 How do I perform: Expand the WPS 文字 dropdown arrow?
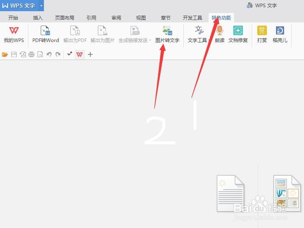[x=41, y=6]
